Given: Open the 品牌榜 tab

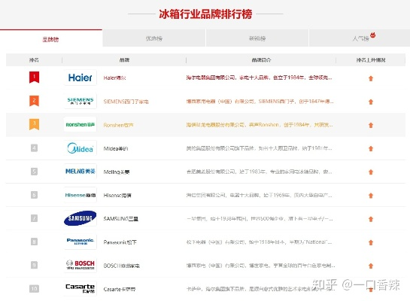Looking at the screenshot, I should [x=51, y=39].
